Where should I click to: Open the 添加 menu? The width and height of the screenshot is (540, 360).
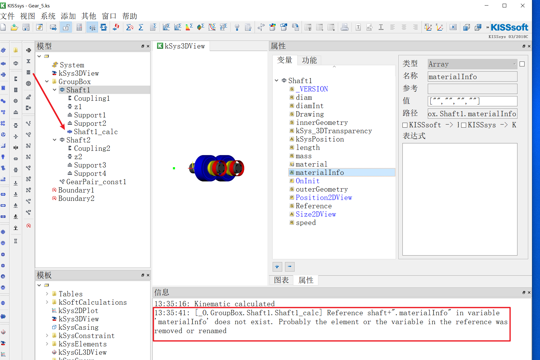pyautogui.click(x=68, y=16)
